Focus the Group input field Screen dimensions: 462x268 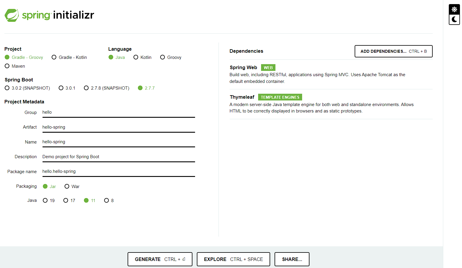click(119, 112)
